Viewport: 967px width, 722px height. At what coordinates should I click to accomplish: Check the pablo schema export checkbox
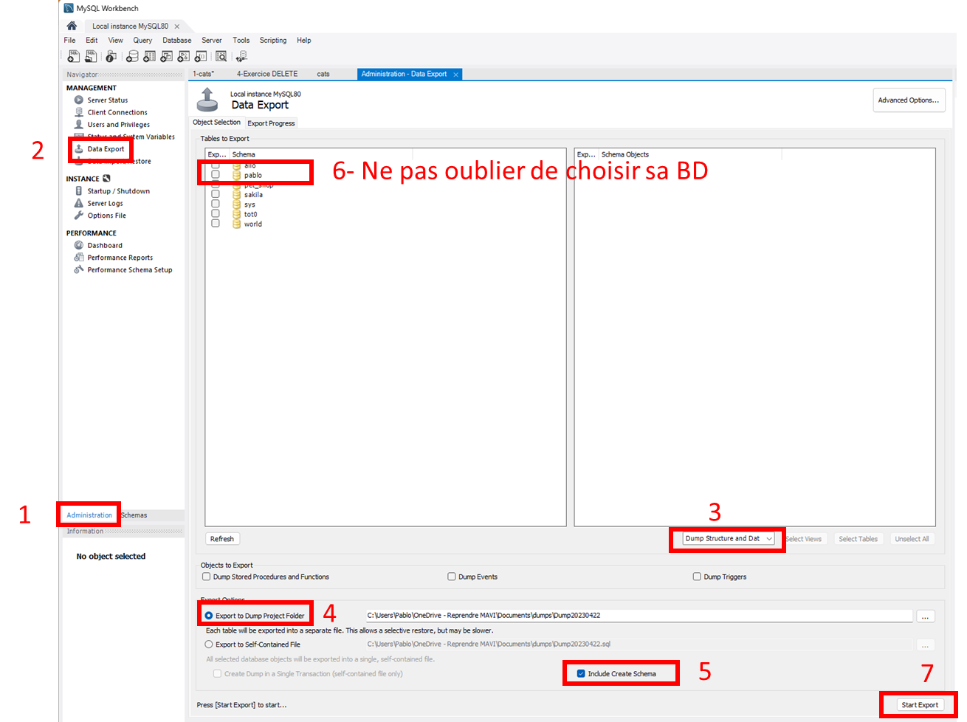coord(216,175)
